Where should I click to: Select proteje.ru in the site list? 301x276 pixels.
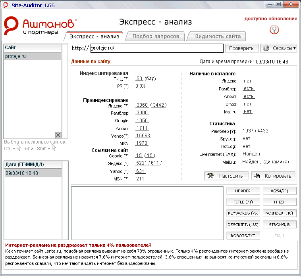[33, 56]
